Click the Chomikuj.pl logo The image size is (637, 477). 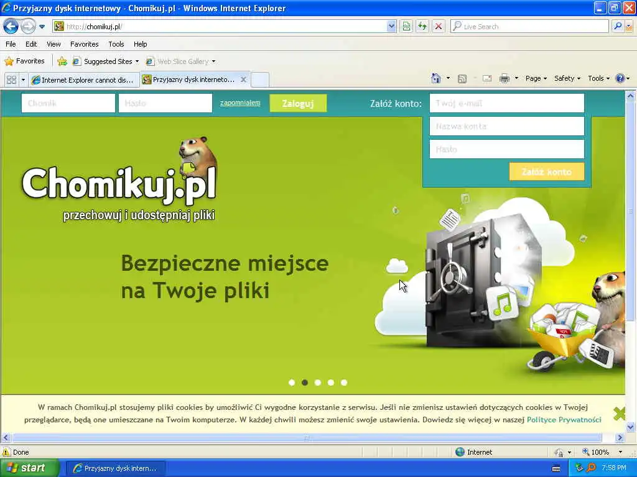119,178
